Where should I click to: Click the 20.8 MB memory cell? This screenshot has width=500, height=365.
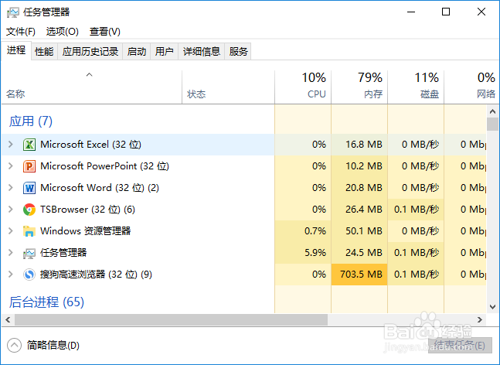click(x=359, y=188)
